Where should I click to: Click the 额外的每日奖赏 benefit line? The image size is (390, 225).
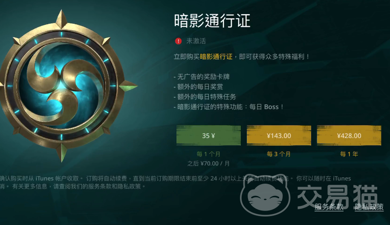point(198,87)
